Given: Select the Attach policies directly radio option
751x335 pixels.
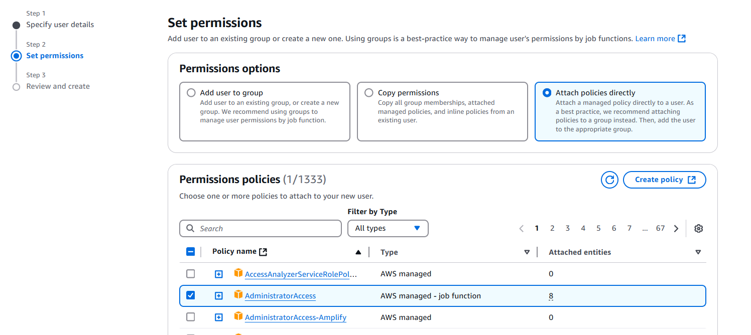Looking at the screenshot, I should coord(547,93).
